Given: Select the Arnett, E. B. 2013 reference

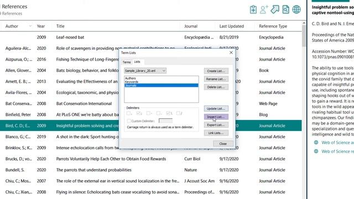Looking at the screenshot, I should coord(151,81).
